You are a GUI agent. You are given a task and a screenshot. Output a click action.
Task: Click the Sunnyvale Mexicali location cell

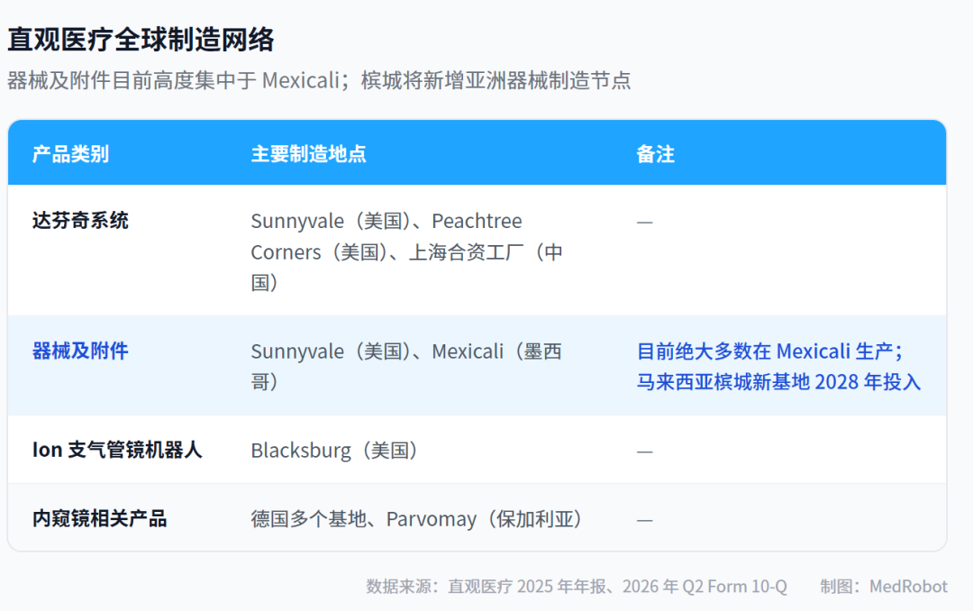coord(406,367)
